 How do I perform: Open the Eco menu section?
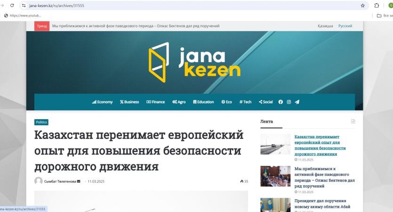pos(226,102)
